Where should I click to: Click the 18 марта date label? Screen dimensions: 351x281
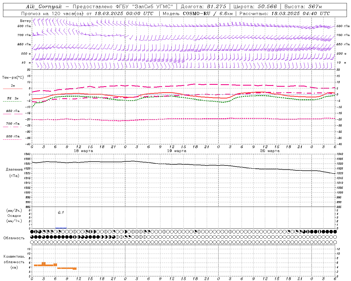[x=83, y=151]
